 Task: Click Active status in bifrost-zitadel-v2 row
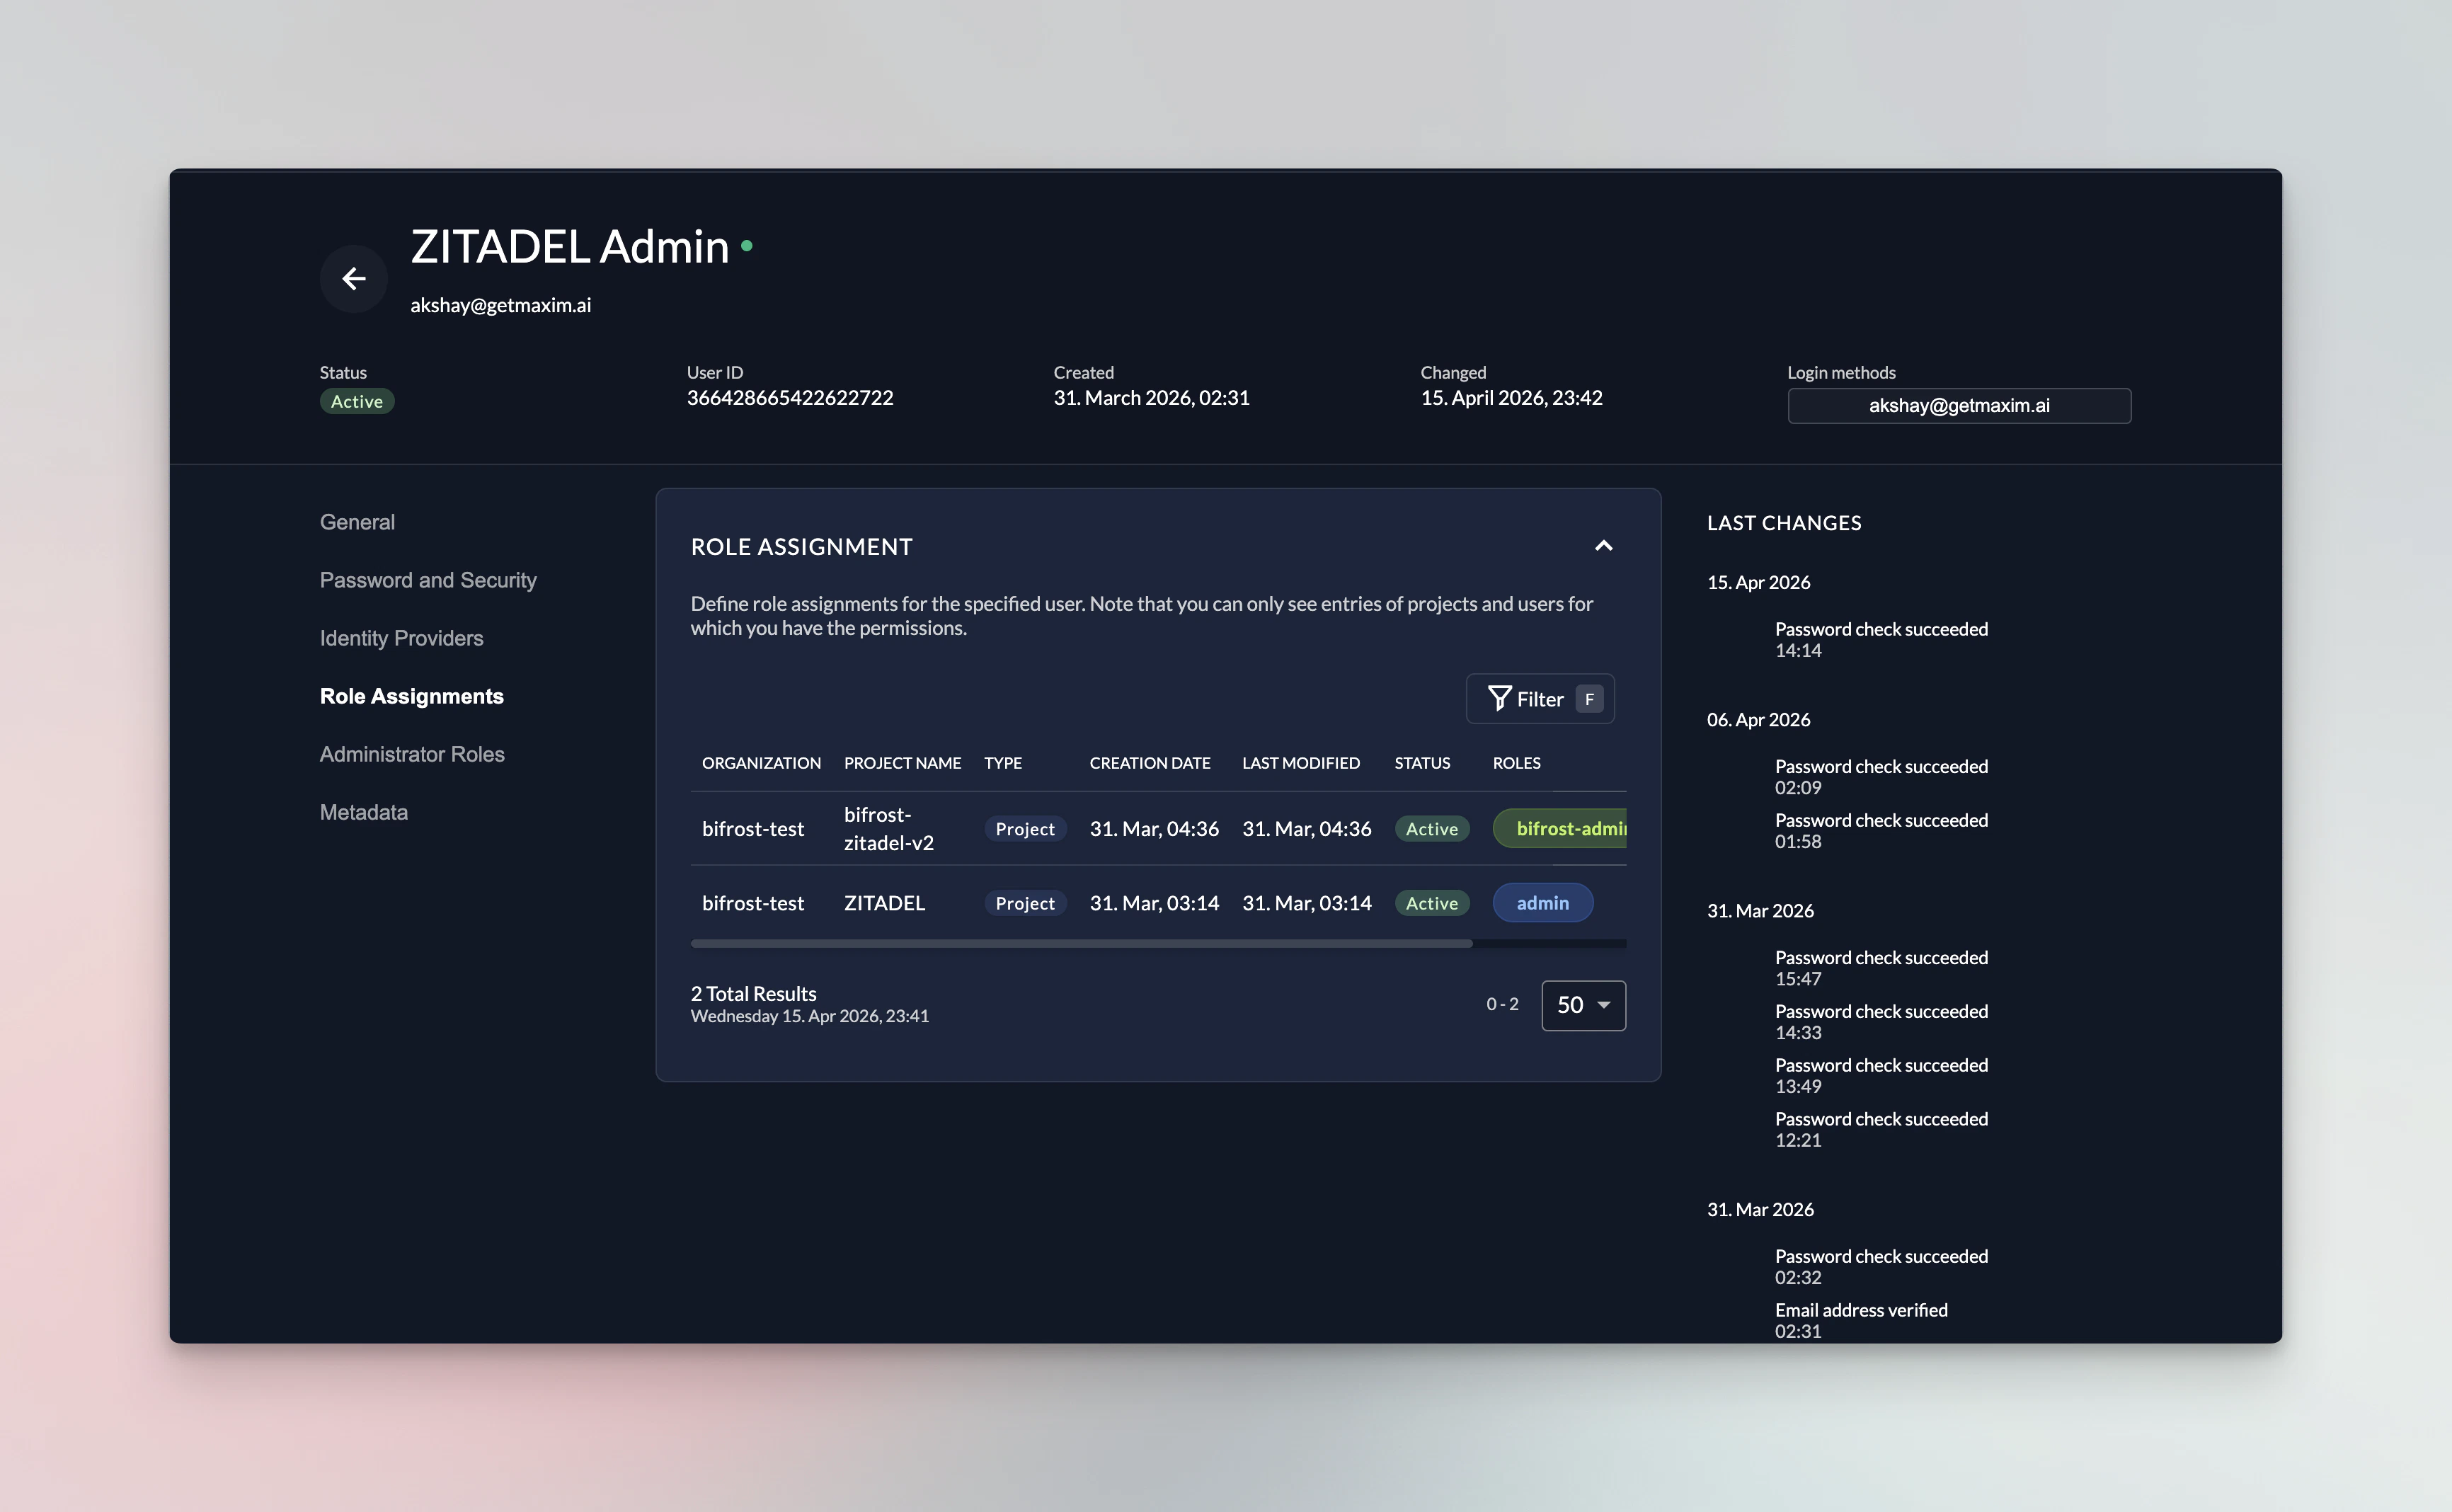coord(1432,828)
